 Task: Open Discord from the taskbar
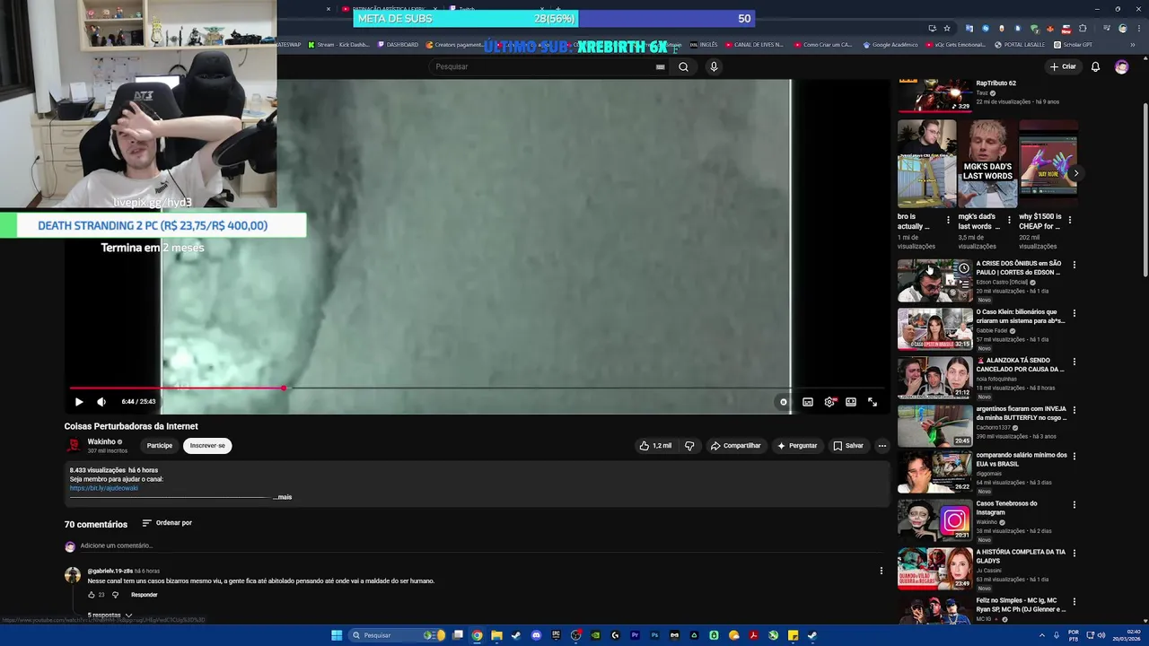coord(536,635)
